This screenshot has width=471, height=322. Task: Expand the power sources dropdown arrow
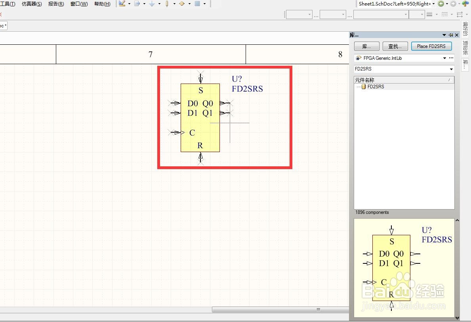[x=159, y=4]
